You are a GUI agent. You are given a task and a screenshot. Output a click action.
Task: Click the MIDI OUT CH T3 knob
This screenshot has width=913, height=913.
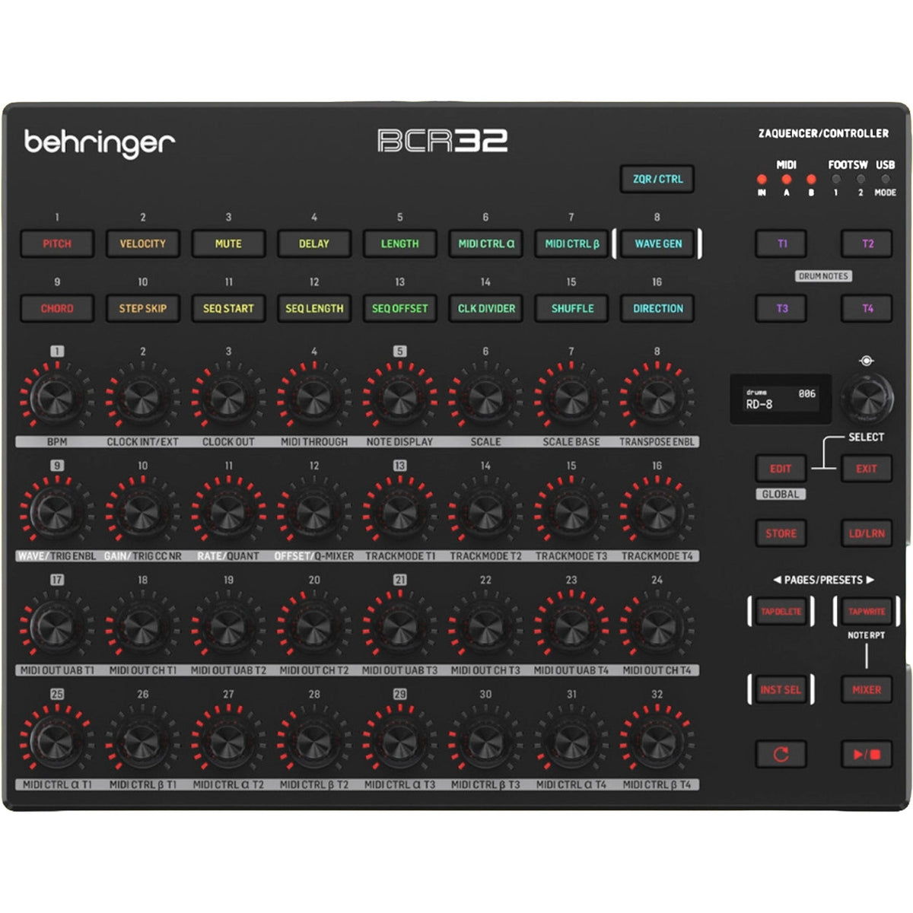tap(485, 625)
